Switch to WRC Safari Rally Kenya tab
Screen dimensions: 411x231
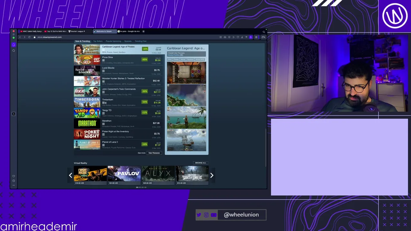point(31,31)
